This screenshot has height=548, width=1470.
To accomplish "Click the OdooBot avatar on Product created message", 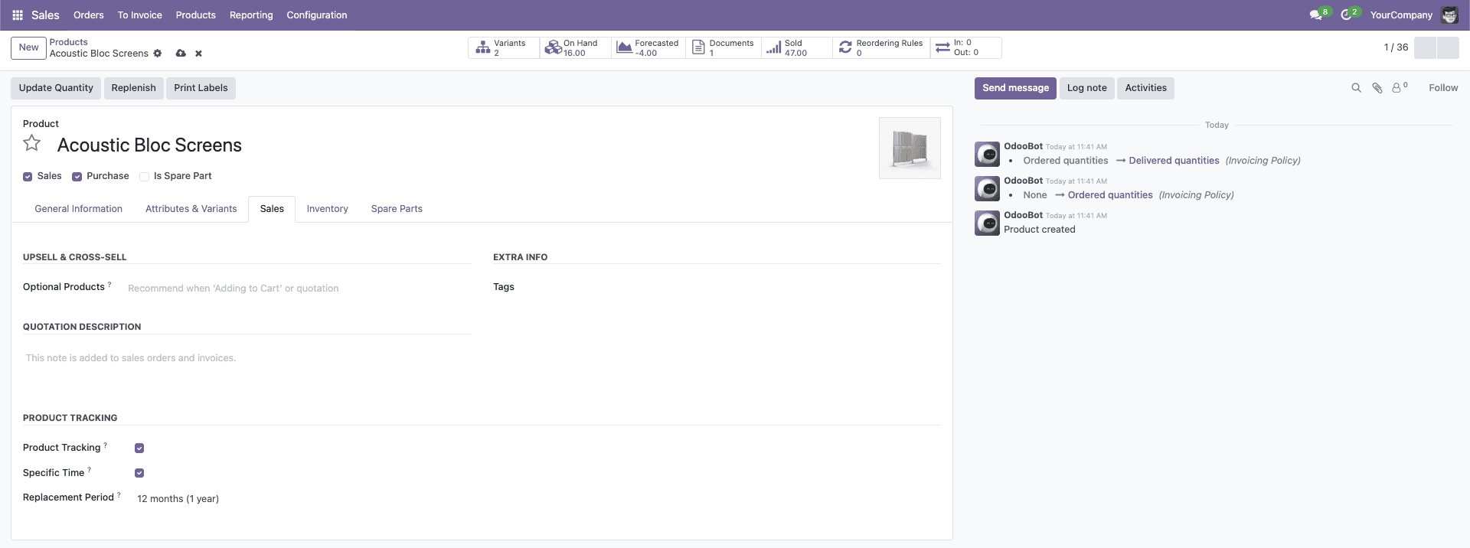I will [x=987, y=223].
